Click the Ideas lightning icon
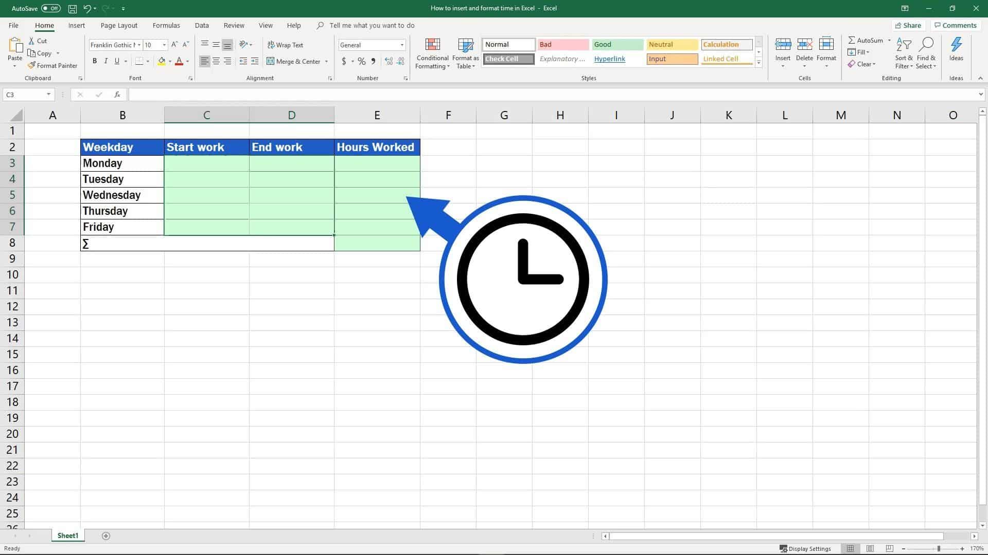Viewport: 988px width, 555px height. 956,45
